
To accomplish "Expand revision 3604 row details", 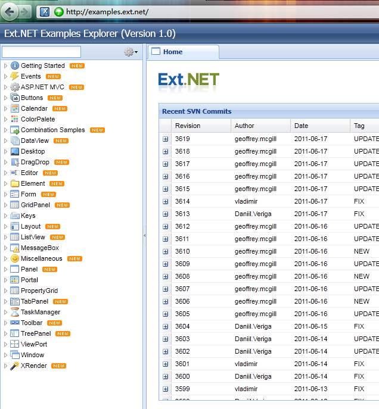I will click(x=166, y=327).
